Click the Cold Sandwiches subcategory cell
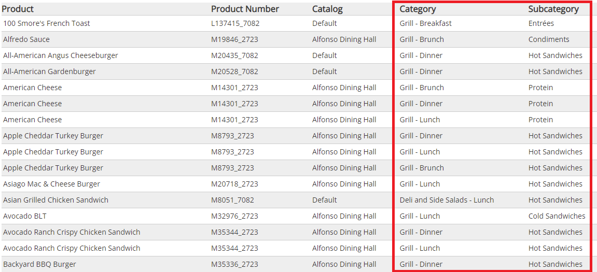Viewport: 597px width, 272px height. tap(557, 216)
